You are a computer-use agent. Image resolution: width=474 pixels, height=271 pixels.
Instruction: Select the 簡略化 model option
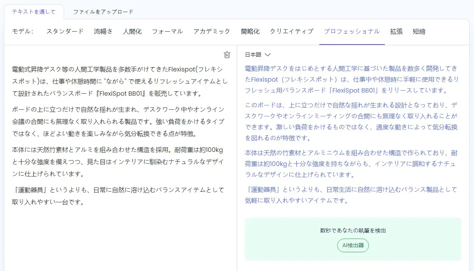(x=250, y=31)
